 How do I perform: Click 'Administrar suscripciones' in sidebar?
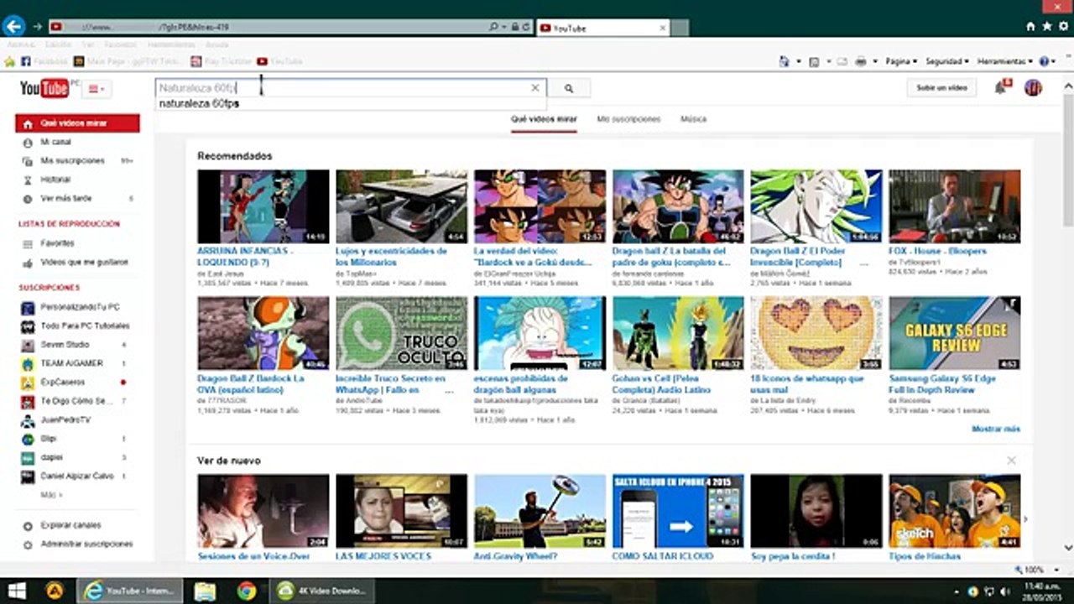pos(86,544)
